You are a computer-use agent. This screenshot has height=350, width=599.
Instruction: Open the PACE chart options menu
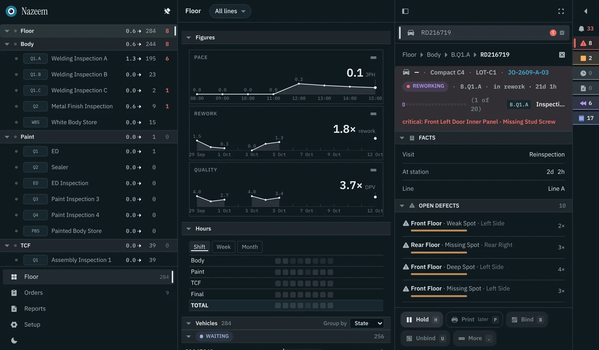pos(373,58)
